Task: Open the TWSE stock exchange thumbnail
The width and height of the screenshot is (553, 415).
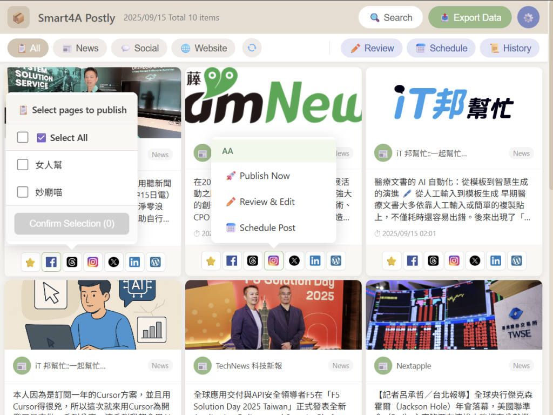Action: pos(454,314)
